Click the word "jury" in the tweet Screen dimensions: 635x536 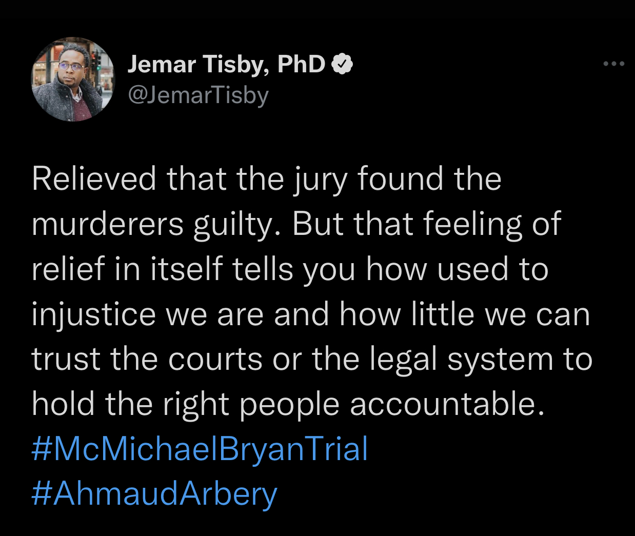point(320,180)
